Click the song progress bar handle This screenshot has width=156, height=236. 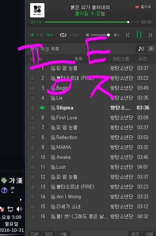click(128, 22)
